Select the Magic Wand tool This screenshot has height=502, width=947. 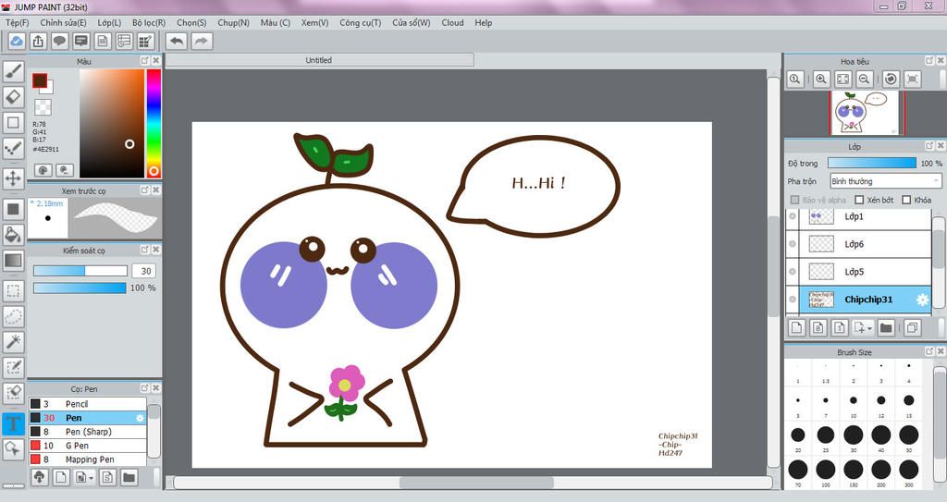(13, 342)
